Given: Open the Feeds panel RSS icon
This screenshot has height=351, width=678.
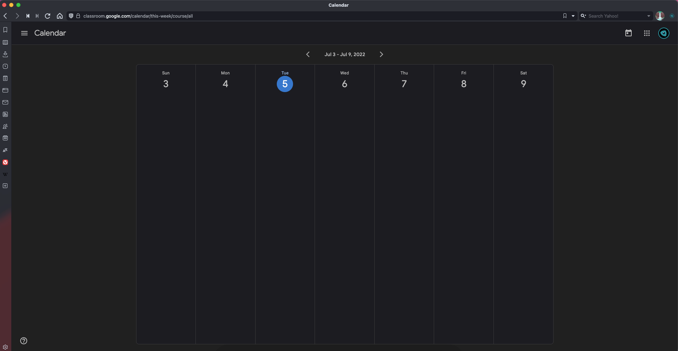Looking at the screenshot, I should click(5, 114).
